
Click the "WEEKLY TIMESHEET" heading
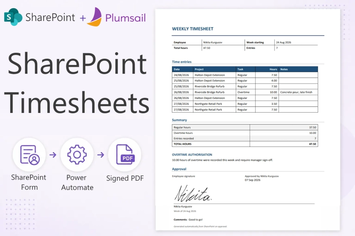point(193,29)
